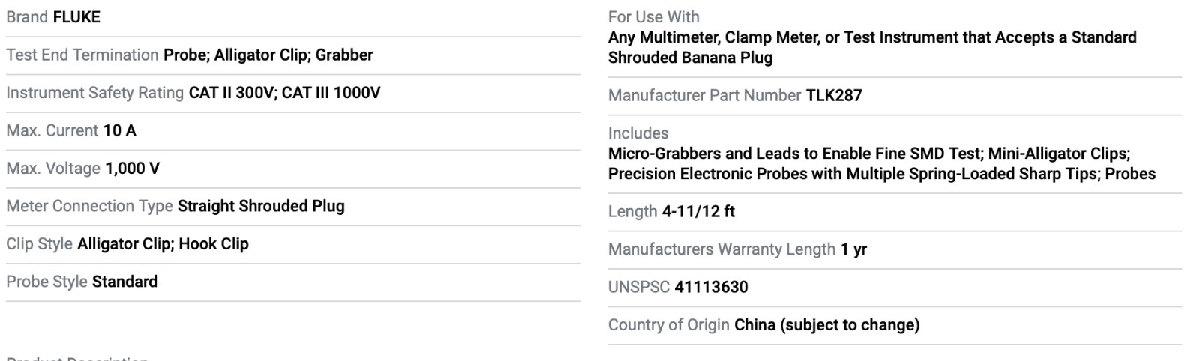Click the manufacturer part number TLK287
1200x361 pixels.
(834, 96)
